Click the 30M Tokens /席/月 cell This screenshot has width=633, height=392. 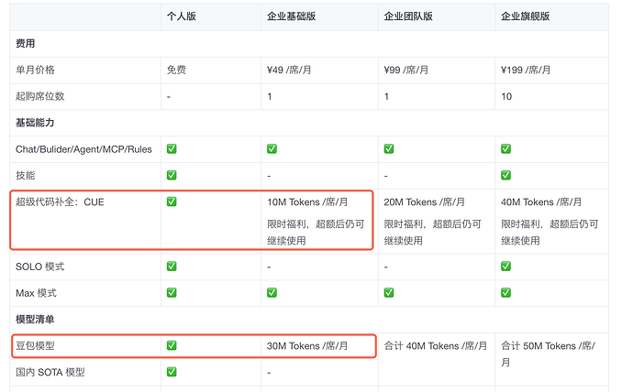coord(307,345)
